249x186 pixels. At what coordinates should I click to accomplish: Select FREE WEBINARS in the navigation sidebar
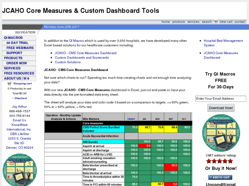click(x=19, y=48)
